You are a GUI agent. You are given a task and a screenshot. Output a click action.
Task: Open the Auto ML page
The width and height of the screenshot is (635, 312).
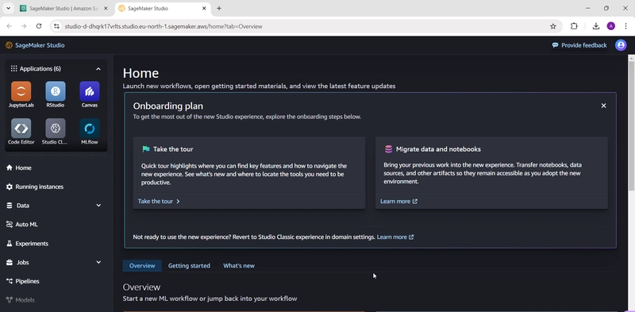click(27, 225)
